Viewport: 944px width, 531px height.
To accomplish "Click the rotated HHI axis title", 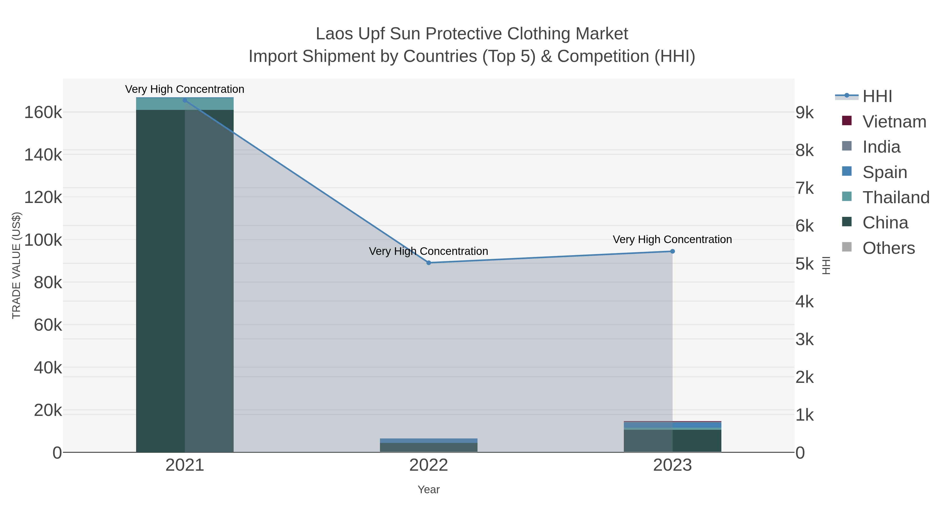I will [826, 265].
